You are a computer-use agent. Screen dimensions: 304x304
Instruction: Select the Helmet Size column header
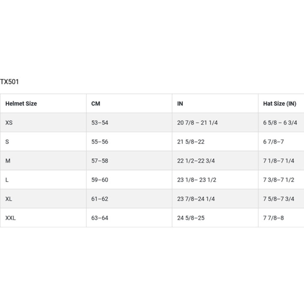[x=21, y=103]
